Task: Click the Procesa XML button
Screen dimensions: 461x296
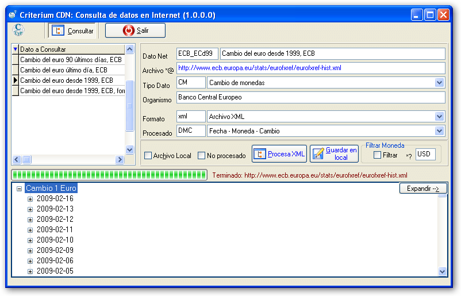Action: click(x=279, y=153)
